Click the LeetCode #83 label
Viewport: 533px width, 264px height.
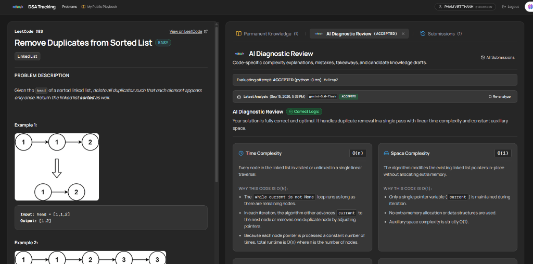point(29,31)
